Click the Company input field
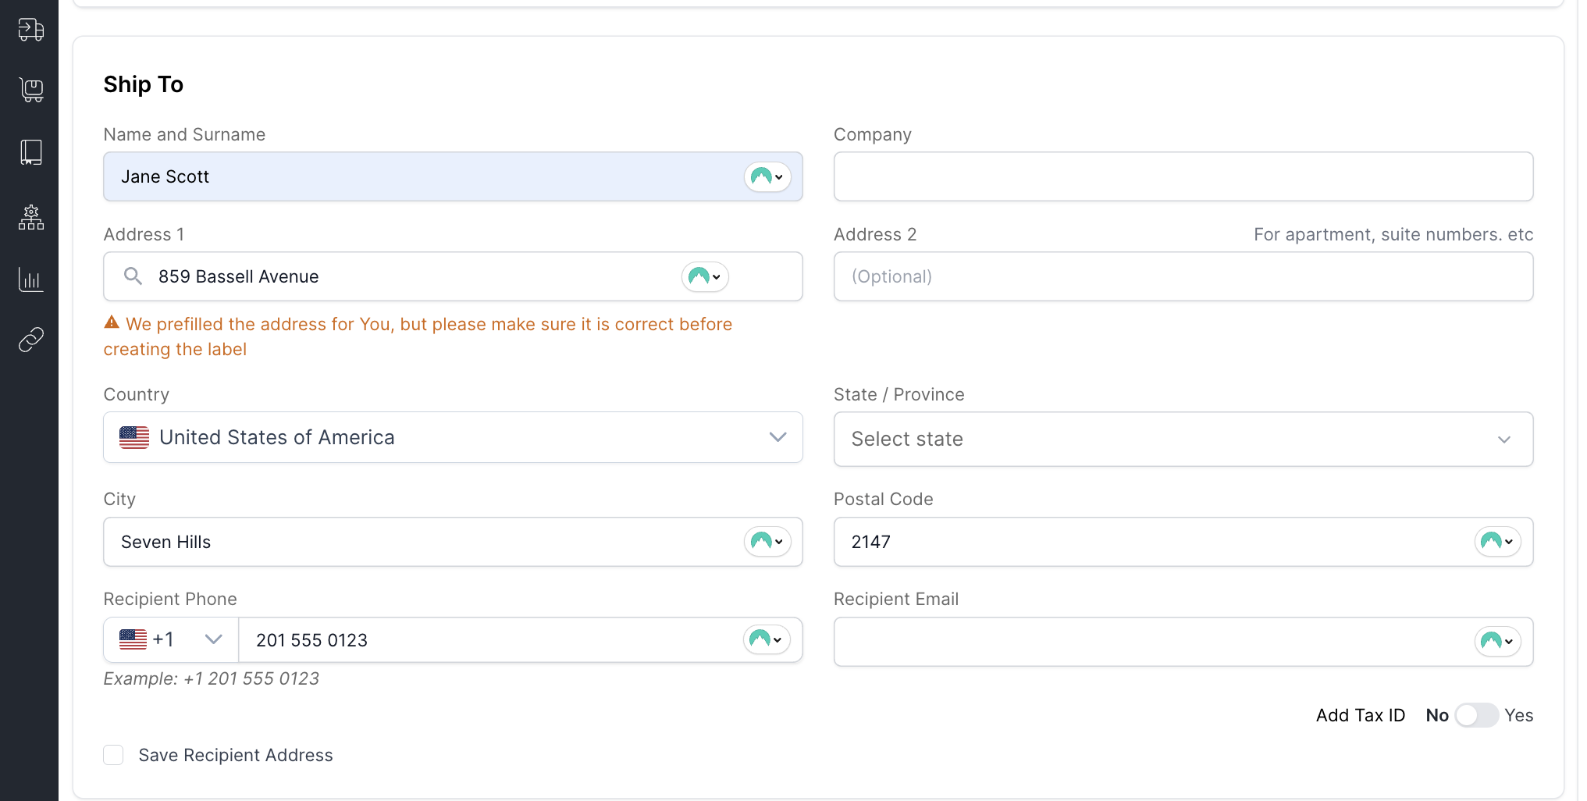 1183,176
